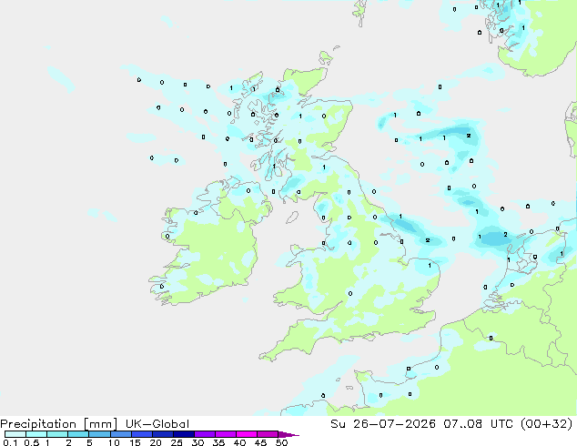577x446 pixels.
Task: Click the '30' legend scale label
Action: [197, 442]
